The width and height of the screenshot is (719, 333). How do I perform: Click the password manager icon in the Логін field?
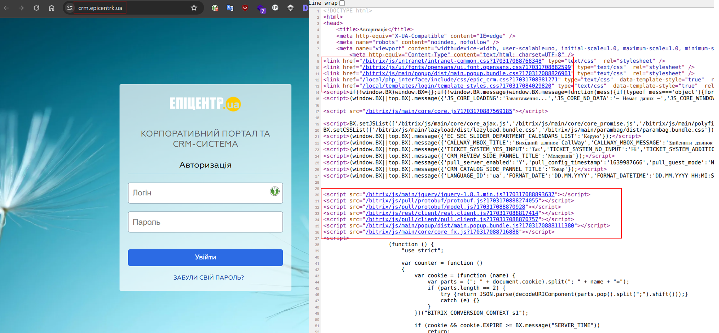tap(275, 191)
